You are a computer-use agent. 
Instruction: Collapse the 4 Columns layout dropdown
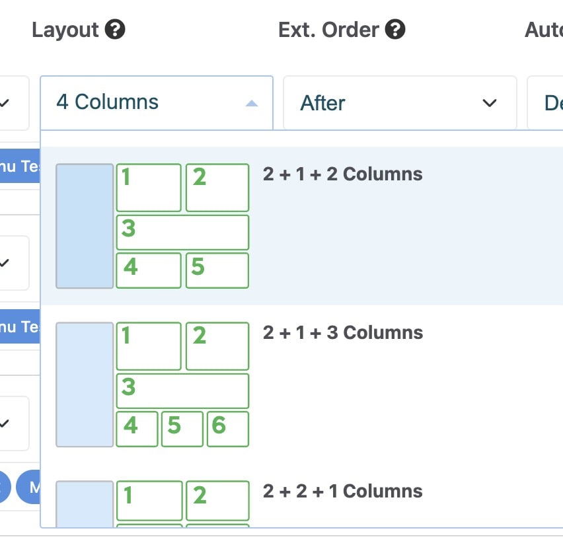156,102
